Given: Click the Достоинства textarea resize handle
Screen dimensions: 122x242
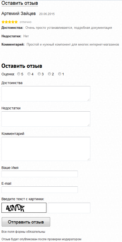Looking at the screenshot, I should pos(89,100).
